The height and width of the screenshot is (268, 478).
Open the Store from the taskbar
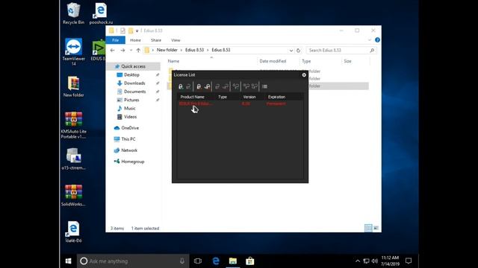pos(250,261)
